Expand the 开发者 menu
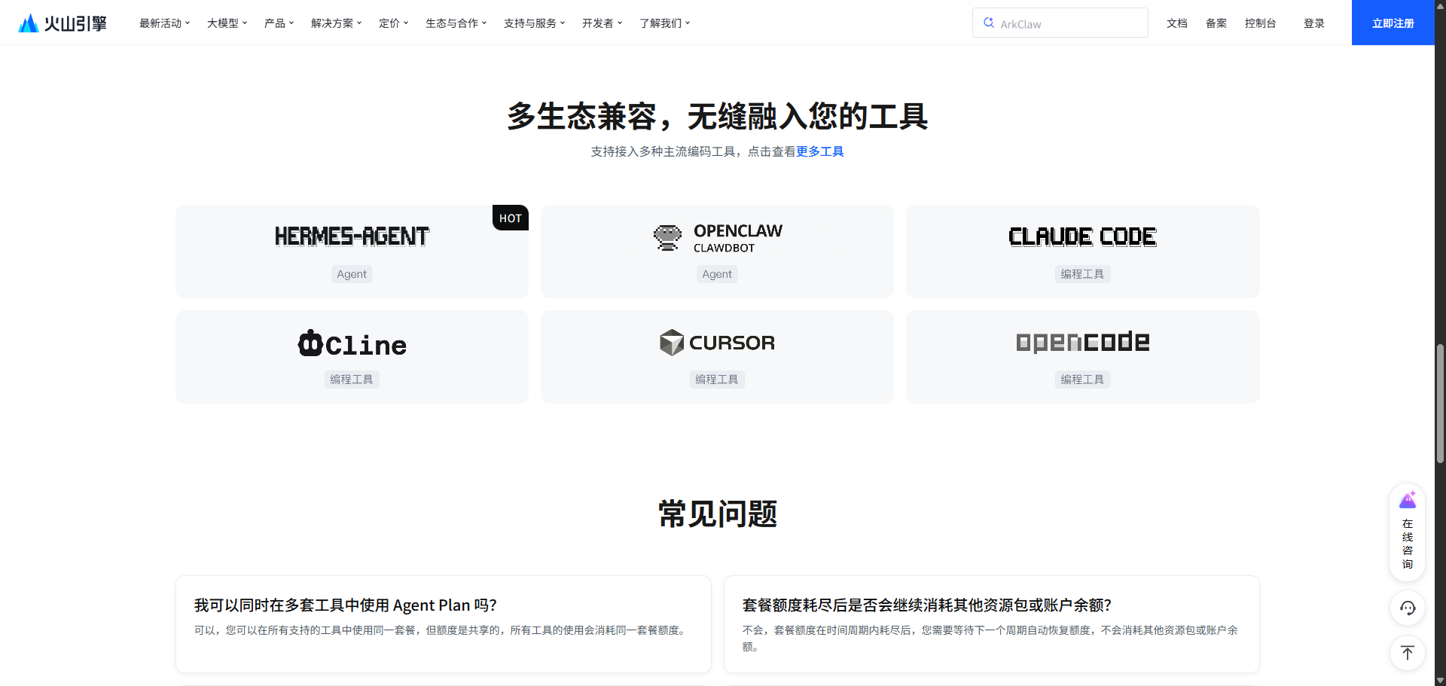This screenshot has height=686, width=1446. (602, 23)
